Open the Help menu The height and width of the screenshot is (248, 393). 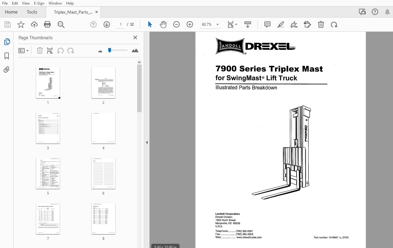tap(70, 3)
